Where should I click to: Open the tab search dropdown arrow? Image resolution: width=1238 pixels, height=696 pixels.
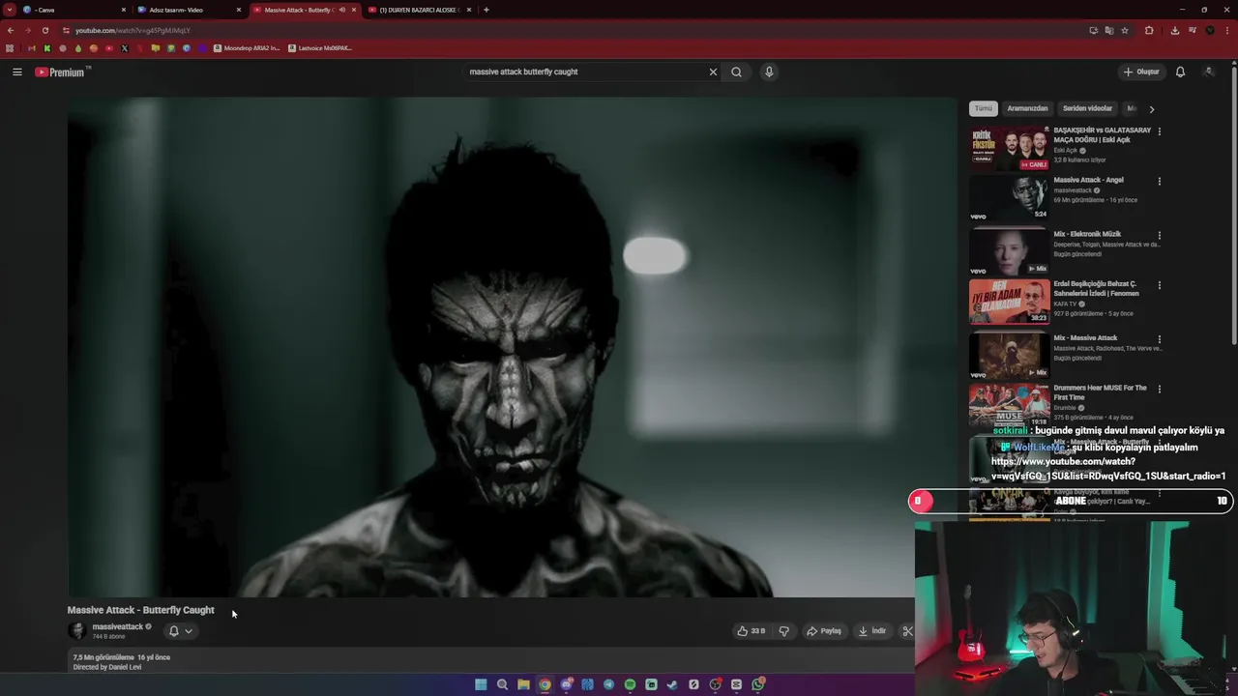(9, 10)
